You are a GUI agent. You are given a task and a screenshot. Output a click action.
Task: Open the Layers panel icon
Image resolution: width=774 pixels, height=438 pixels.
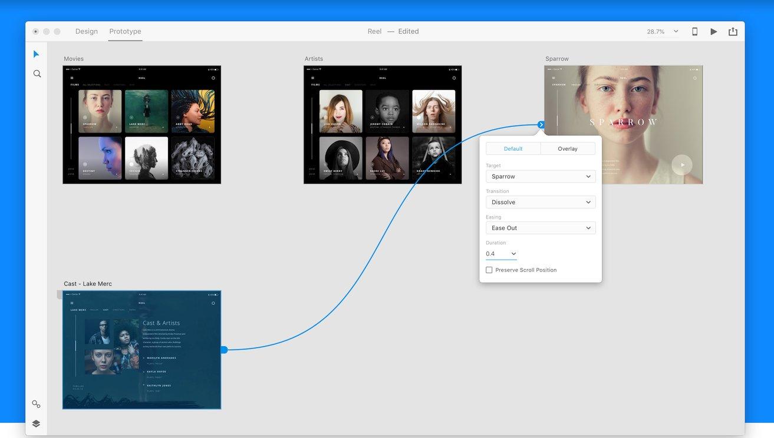coord(36,423)
